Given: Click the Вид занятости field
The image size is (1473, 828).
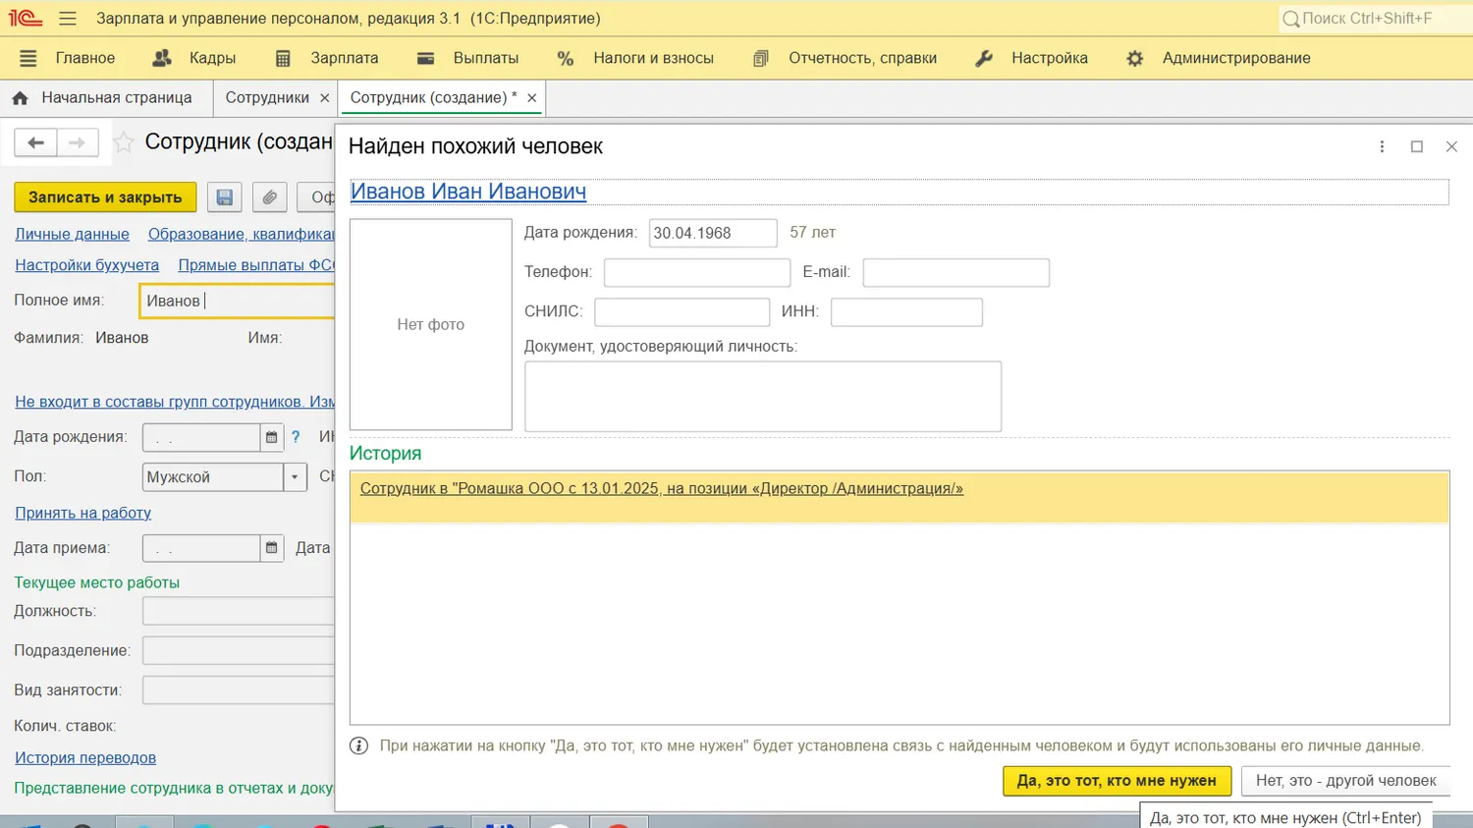Looking at the screenshot, I should (x=239, y=690).
